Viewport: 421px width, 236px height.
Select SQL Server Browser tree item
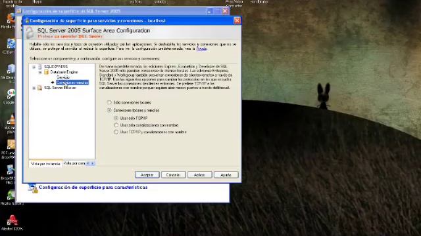coord(60,88)
